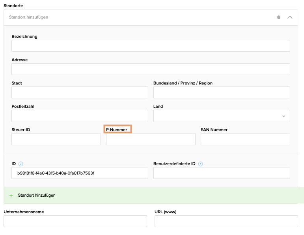The height and width of the screenshot is (235, 304).
Task: Focus the Adresse text field
Action: pyautogui.click(x=151, y=69)
